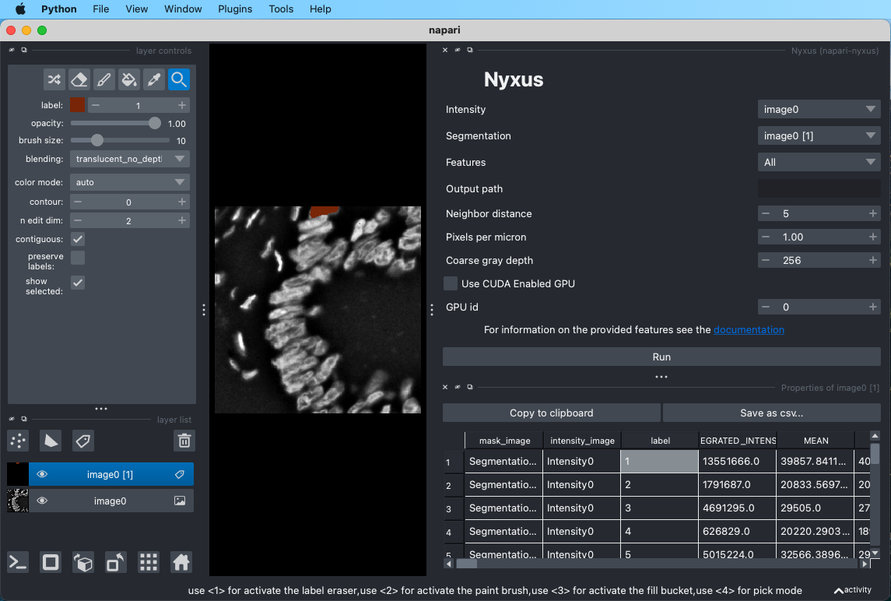891x601 pixels.
Task: Activate the label eraser tool
Action: [79, 79]
